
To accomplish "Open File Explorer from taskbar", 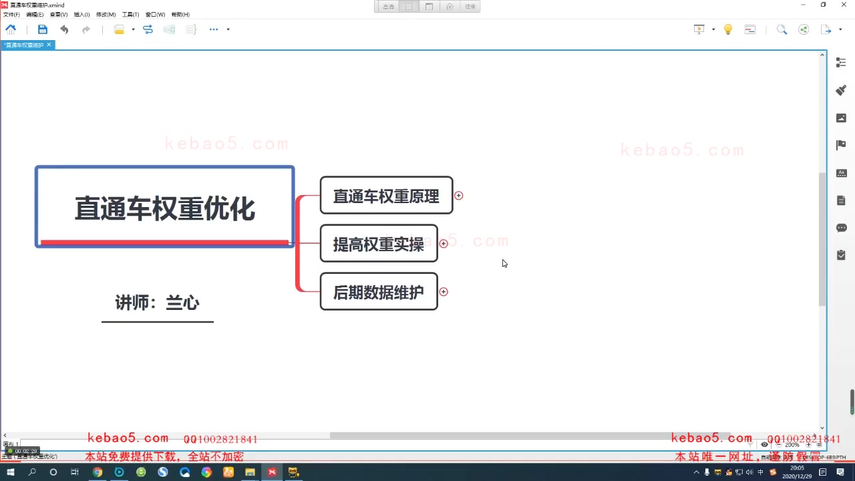I will coord(250,472).
